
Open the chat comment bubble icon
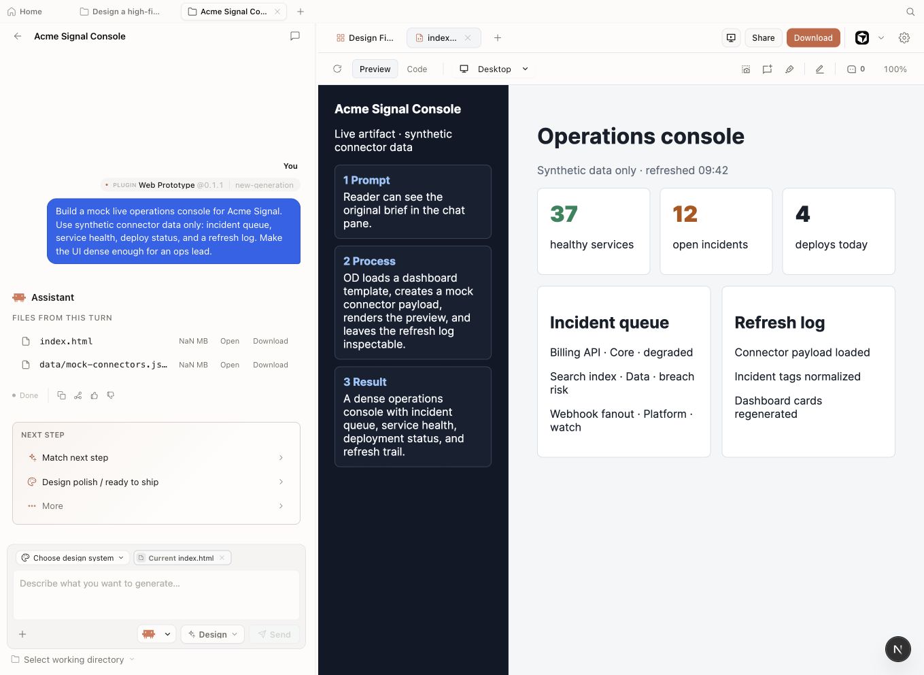[x=295, y=36]
